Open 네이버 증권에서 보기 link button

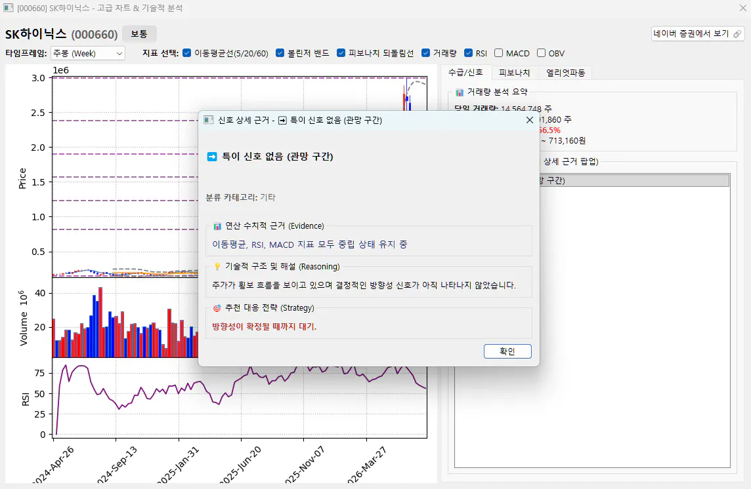tap(697, 34)
